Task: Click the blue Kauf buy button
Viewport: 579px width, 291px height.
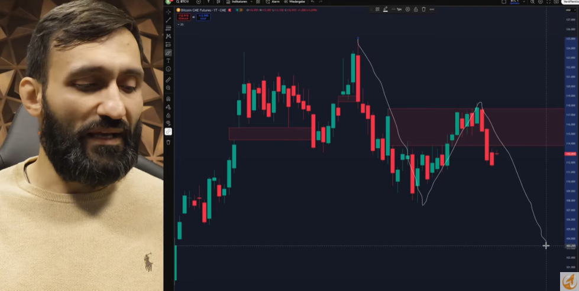Action: 203,17
